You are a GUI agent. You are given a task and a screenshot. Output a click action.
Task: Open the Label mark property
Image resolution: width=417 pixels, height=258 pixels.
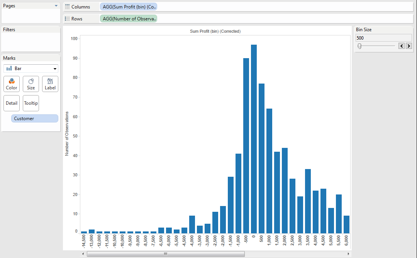pyautogui.click(x=50, y=84)
